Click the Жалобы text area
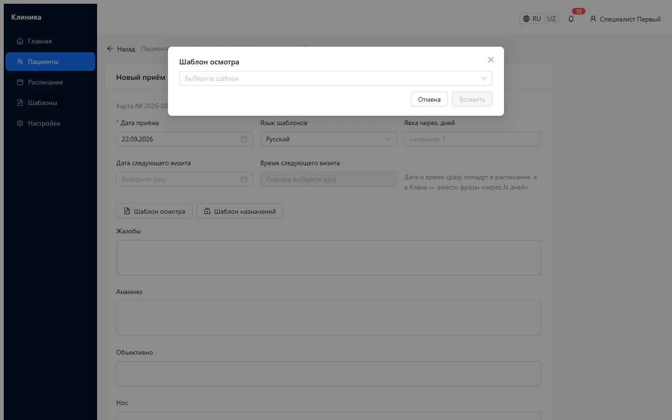The width and height of the screenshot is (672, 420). pos(329,258)
